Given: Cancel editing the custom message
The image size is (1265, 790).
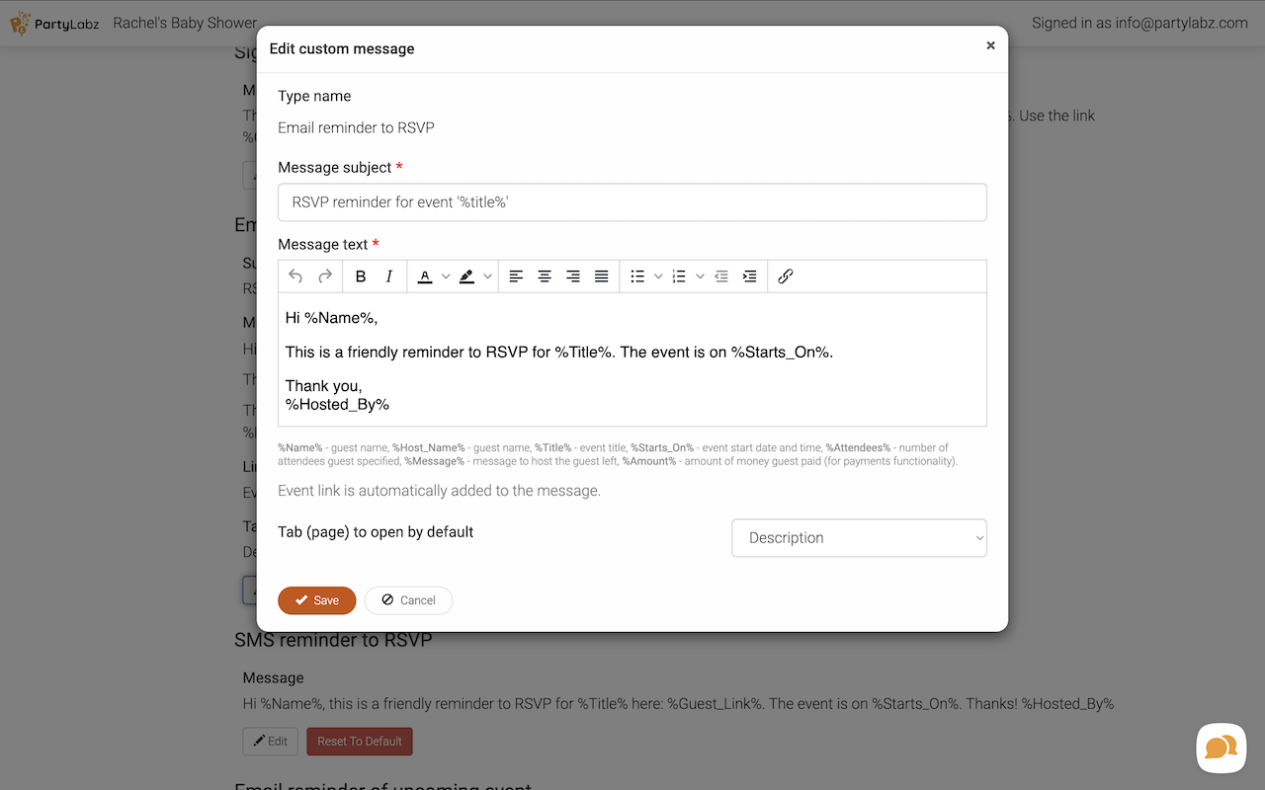Looking at the screenshot, I should 408,600.
